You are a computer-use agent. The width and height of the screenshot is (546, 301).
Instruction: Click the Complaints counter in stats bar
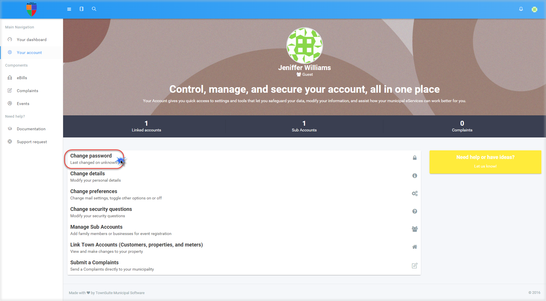462,126
